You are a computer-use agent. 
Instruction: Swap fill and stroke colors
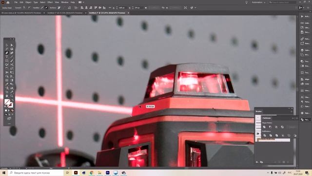[x=12, y=100]
